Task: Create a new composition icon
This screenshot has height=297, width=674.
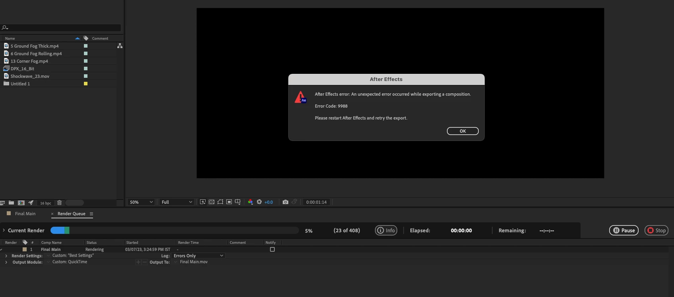Action: pyautogui.click(x=21, y=202)
